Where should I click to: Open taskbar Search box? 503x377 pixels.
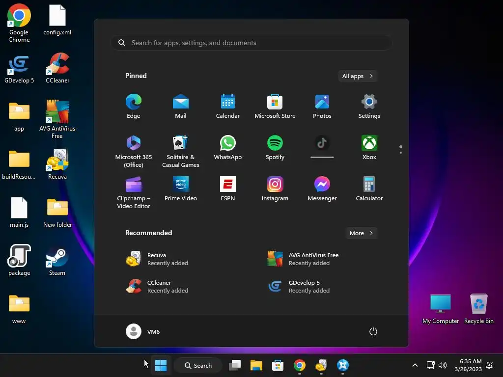198,365
